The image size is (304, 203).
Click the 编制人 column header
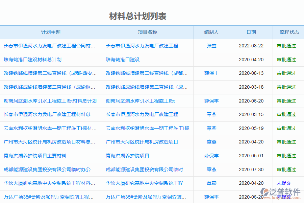[x=211, y=32]
